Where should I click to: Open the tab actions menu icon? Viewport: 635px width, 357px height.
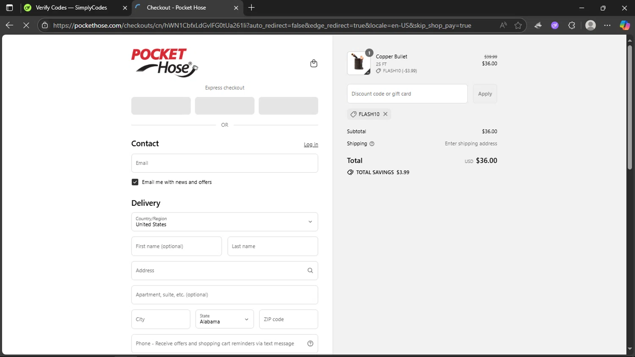click(9, 8)
